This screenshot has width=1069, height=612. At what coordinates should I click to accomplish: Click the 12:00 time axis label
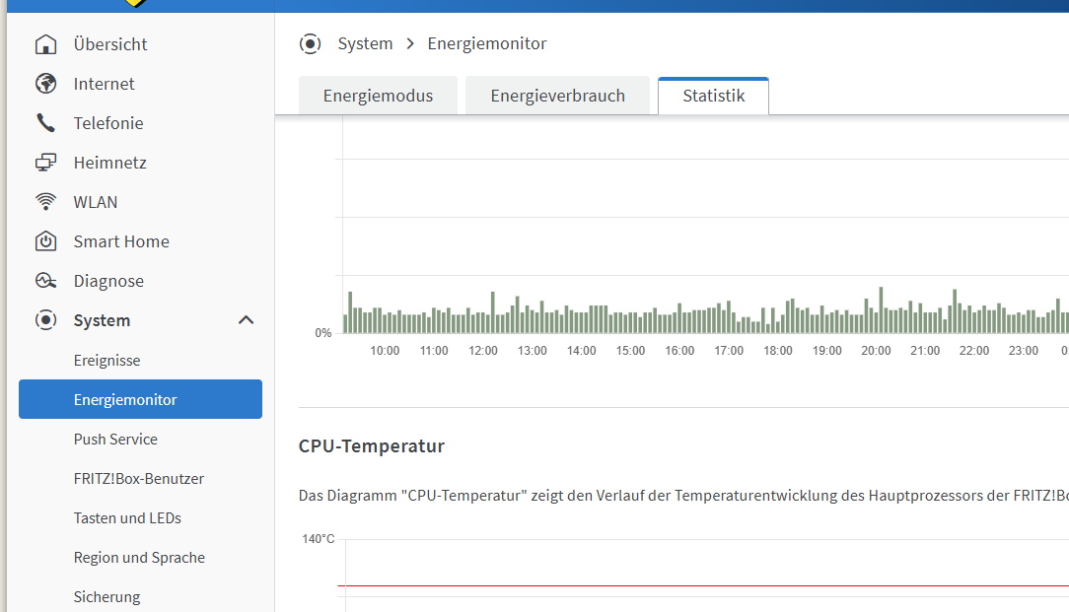(482, 351)
